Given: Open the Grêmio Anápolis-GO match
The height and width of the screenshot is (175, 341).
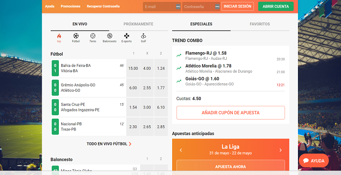Looking at the screenshot, I should click(x=88, y=88).
